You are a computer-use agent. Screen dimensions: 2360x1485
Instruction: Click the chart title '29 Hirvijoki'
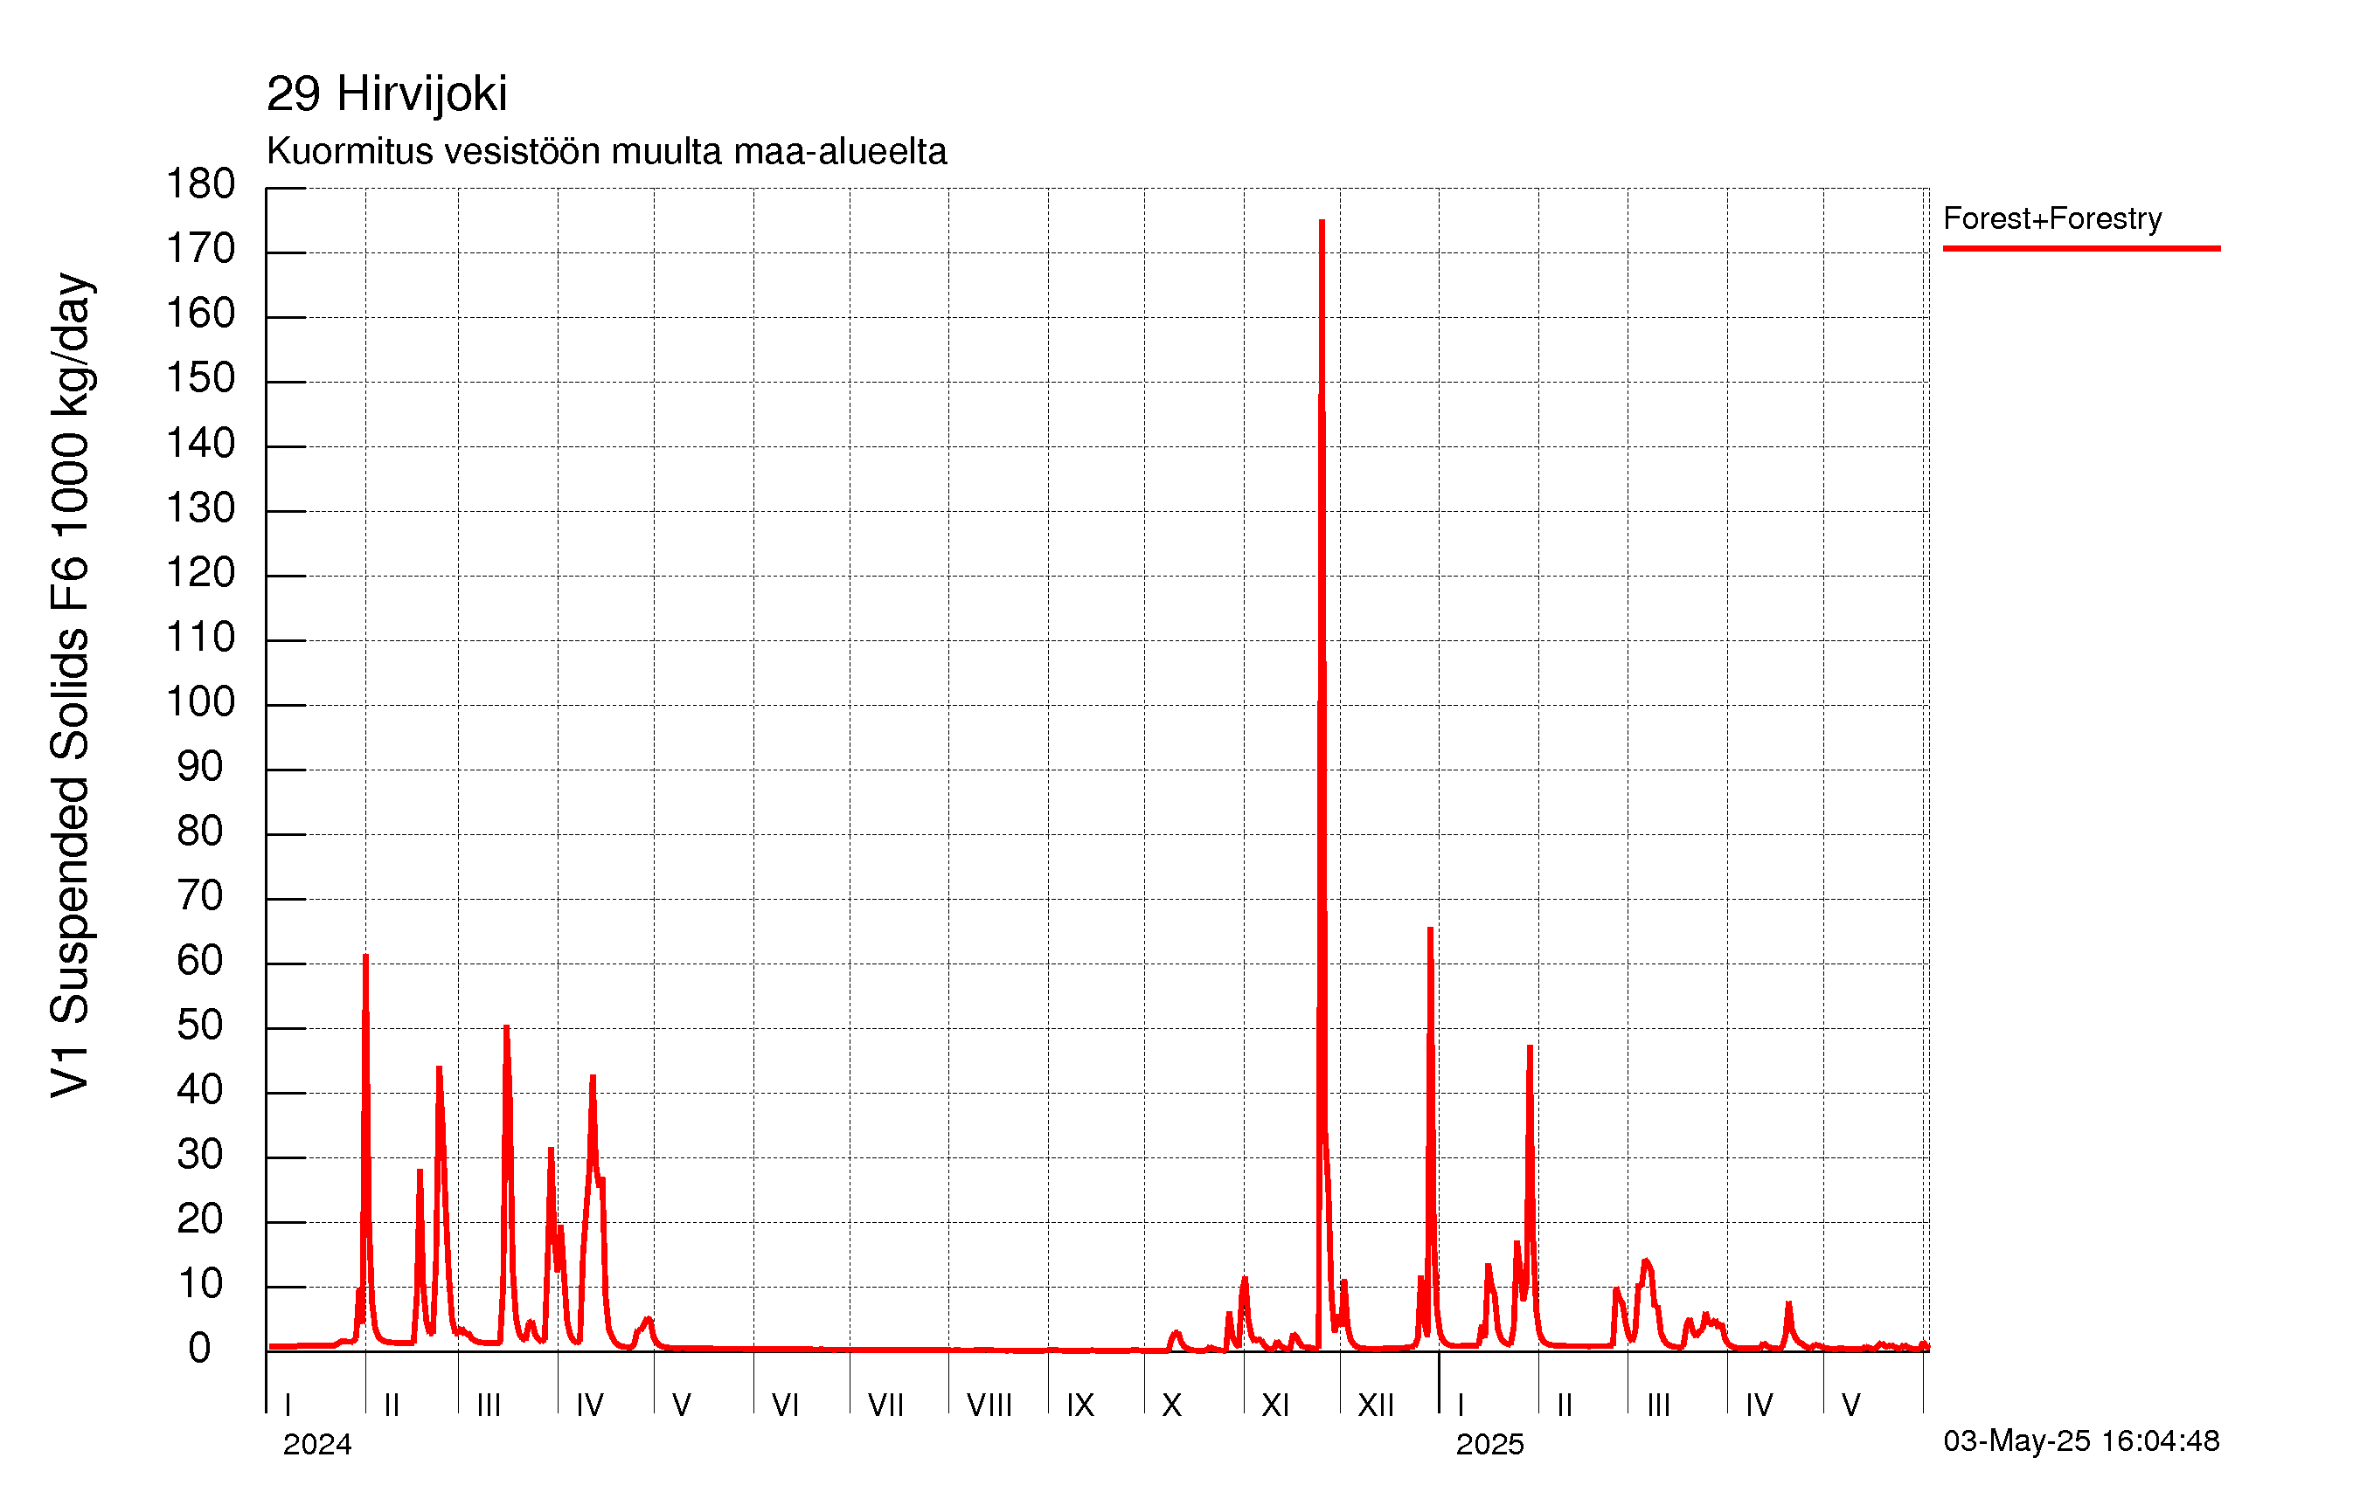tap(386, 95)
